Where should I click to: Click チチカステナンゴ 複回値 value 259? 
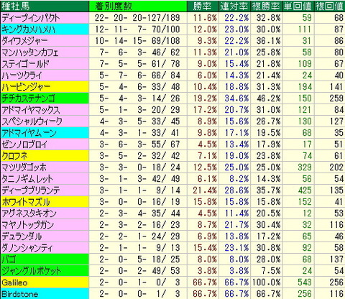click(336, 98)
